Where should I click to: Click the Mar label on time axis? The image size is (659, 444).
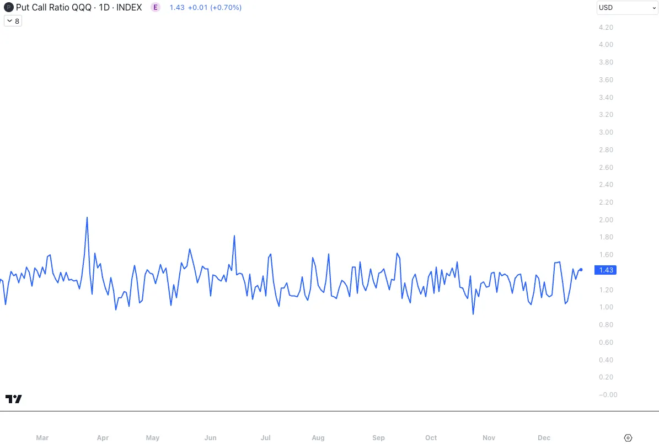tap(42, 438)
